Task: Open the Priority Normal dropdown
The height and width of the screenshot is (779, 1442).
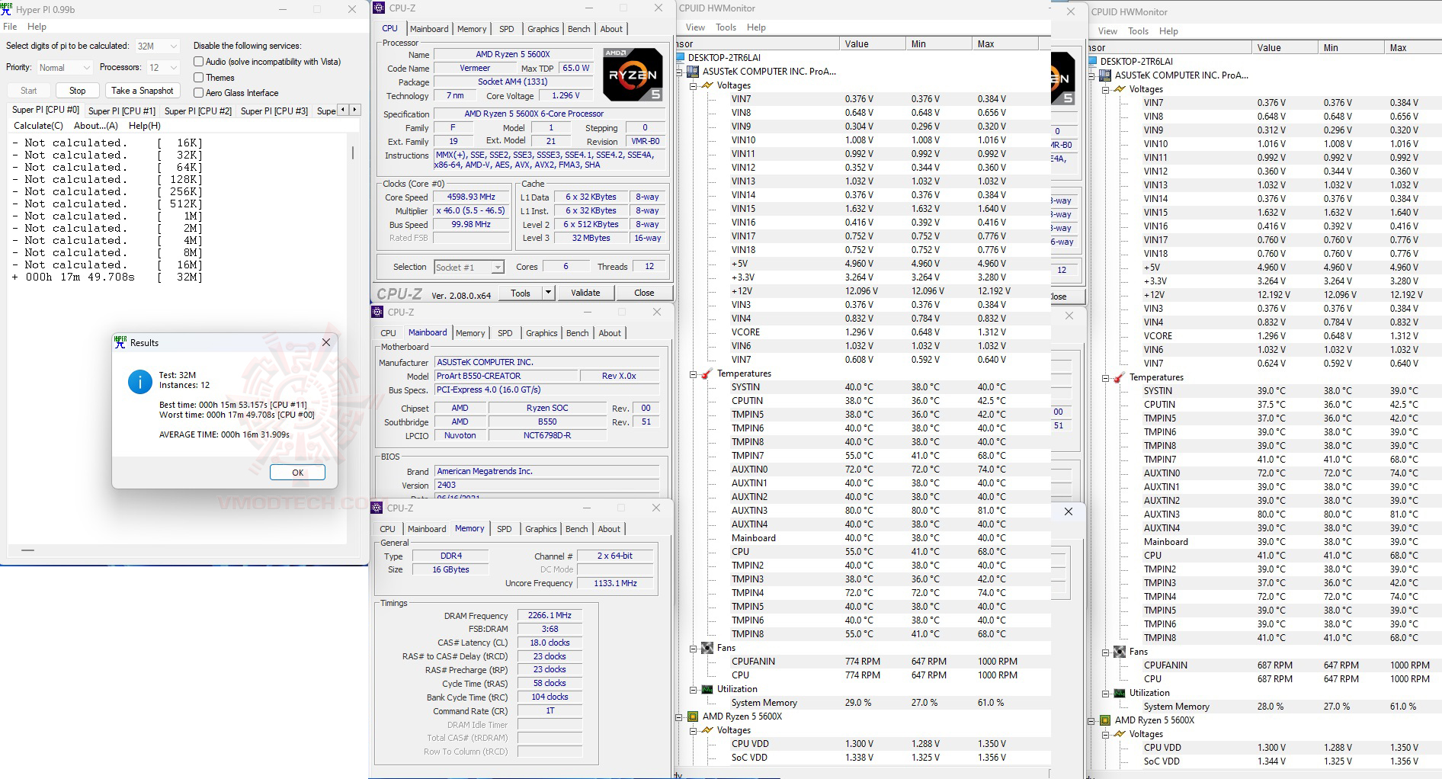Action: pos(64,68)
